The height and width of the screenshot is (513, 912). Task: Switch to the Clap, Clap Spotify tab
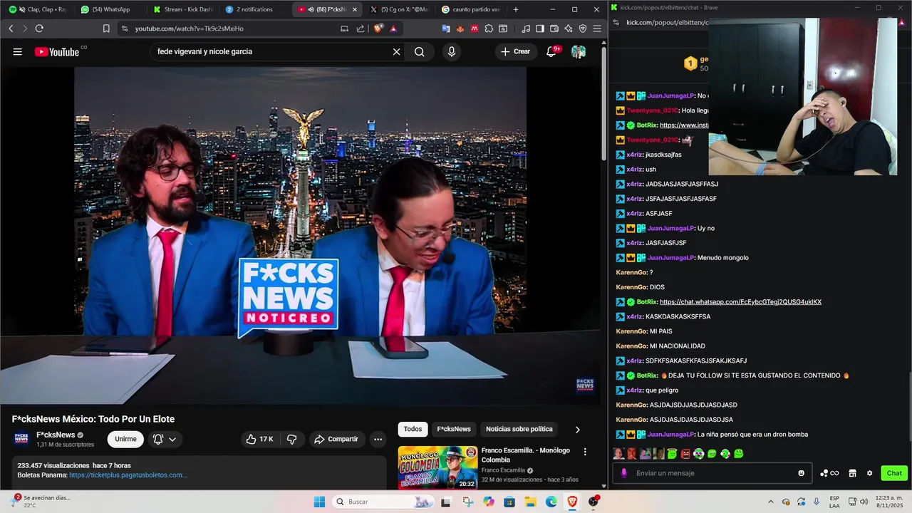38,9
